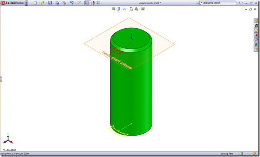Click the SolidWorks Search magnifier icon

[x=198, y=3]
